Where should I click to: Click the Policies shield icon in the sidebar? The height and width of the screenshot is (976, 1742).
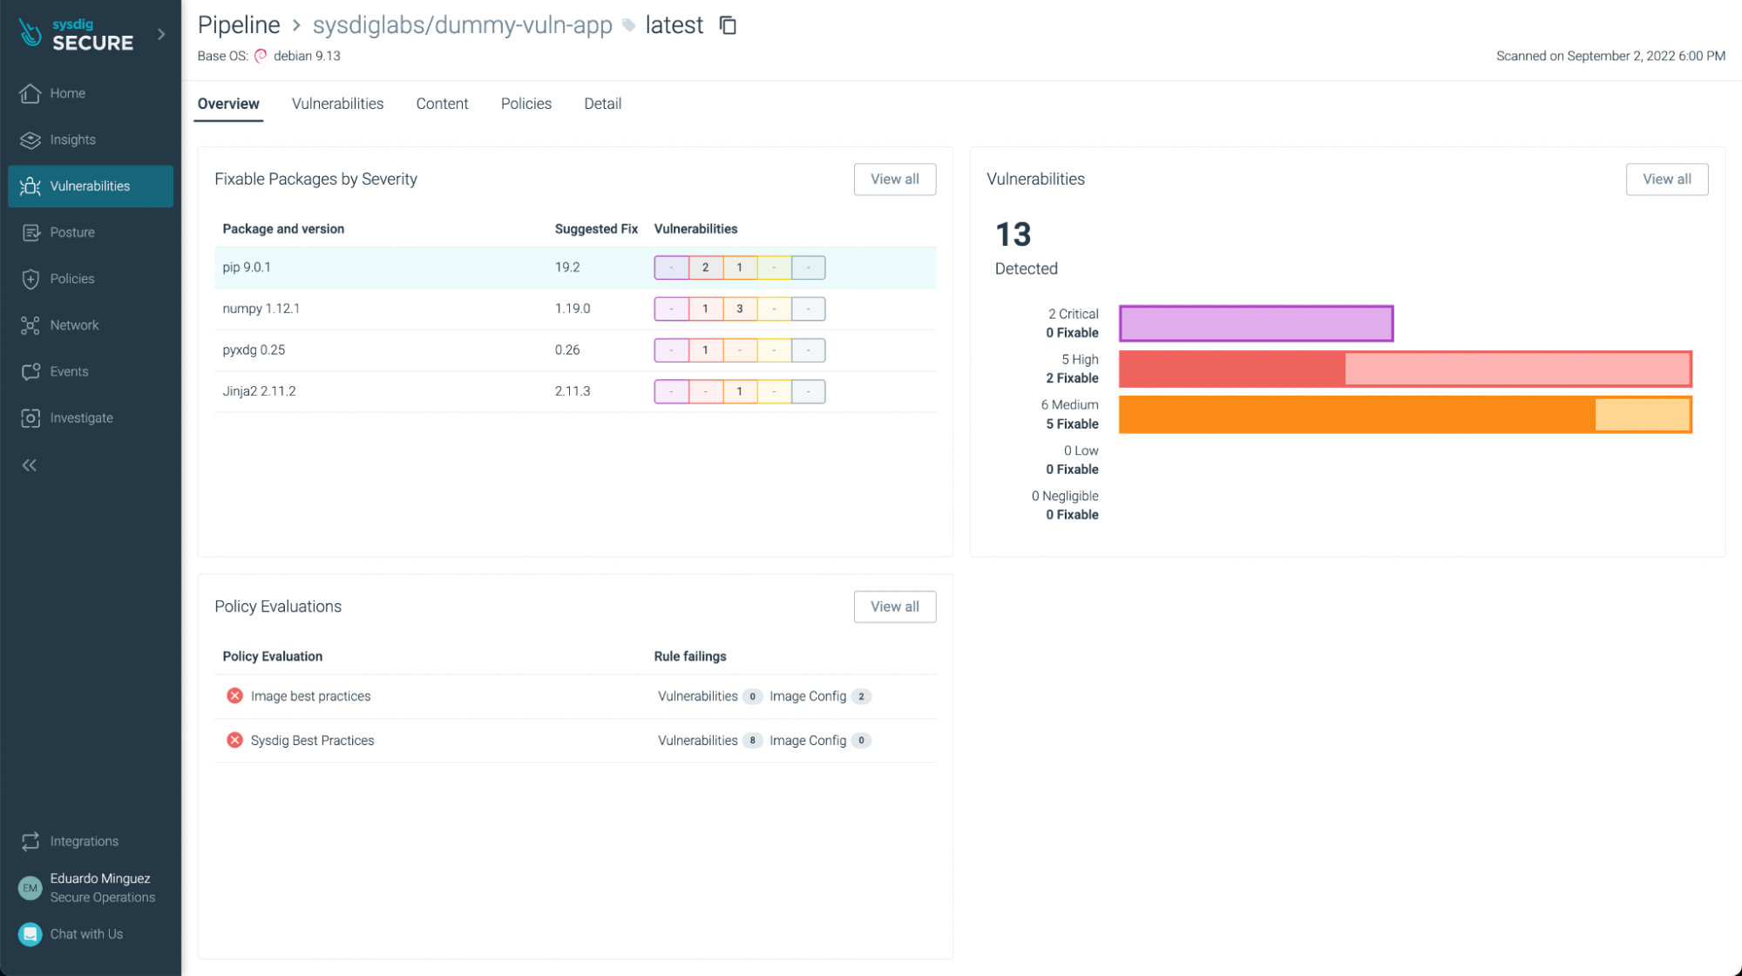[31, 279]
